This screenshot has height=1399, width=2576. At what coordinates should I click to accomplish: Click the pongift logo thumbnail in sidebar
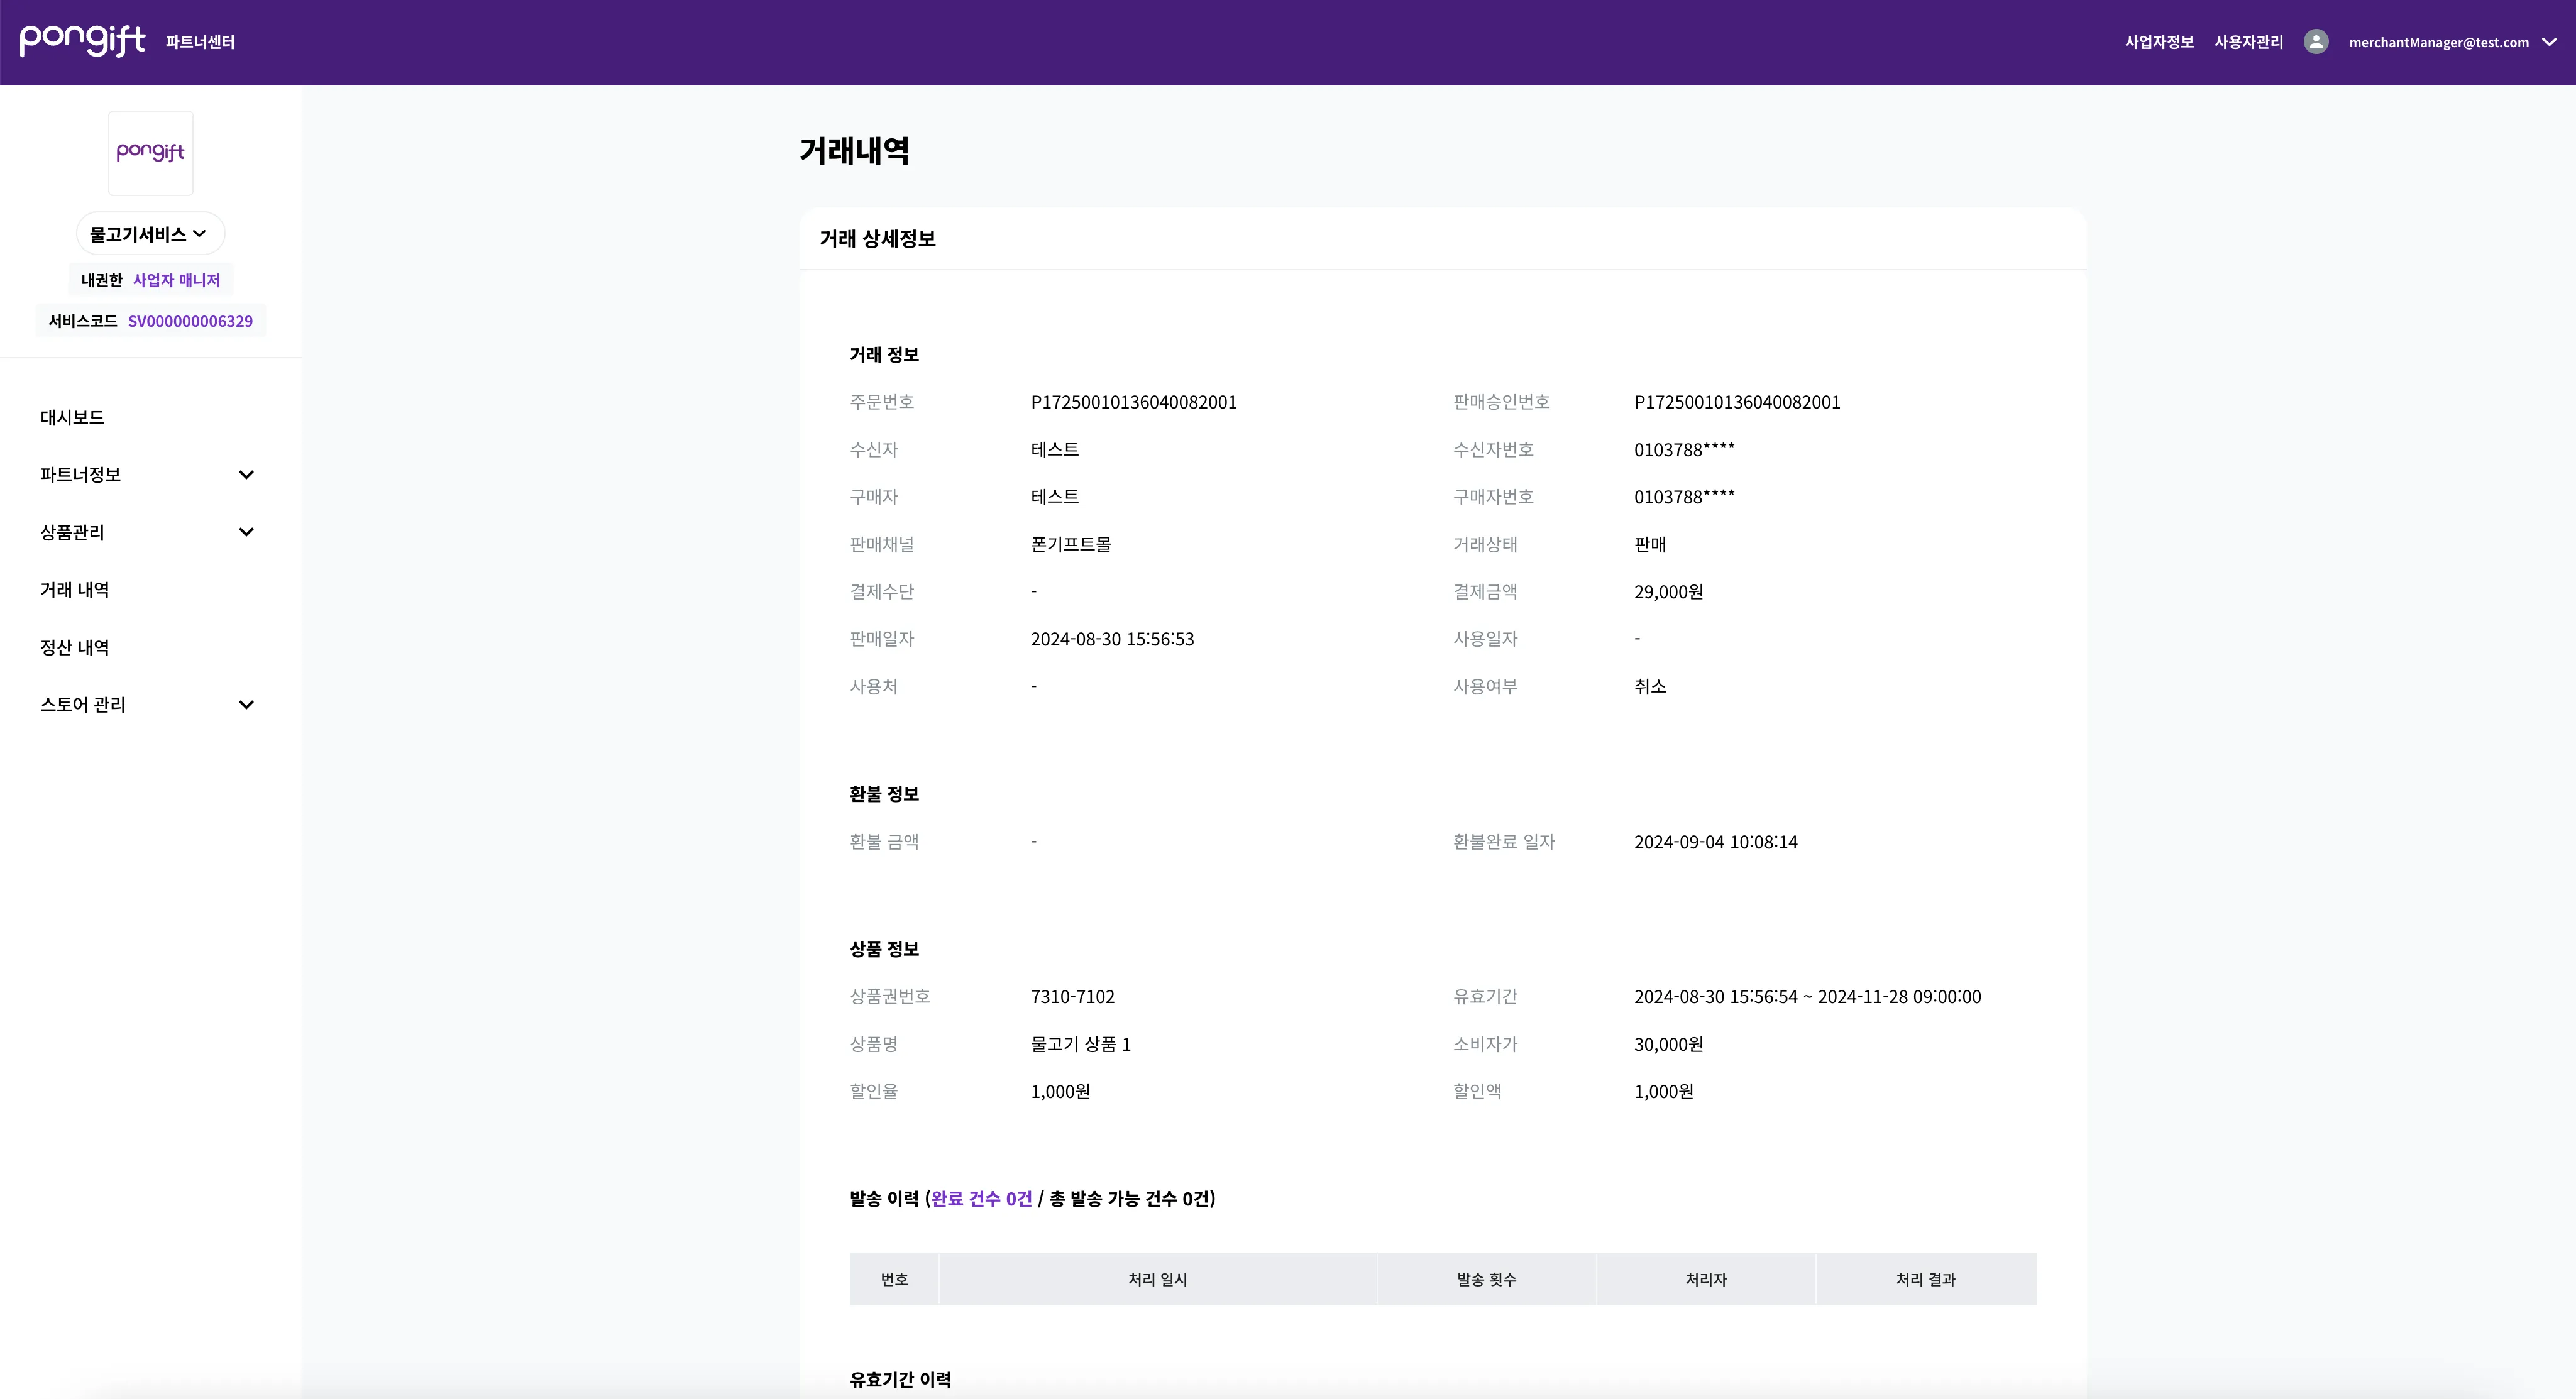pyautogui.click(x=150, y=152)
